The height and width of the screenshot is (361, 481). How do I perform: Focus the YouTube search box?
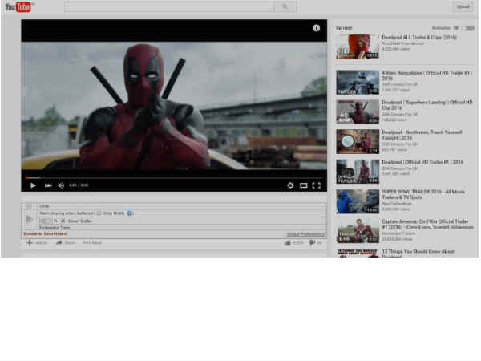click(x=169, y=6)
